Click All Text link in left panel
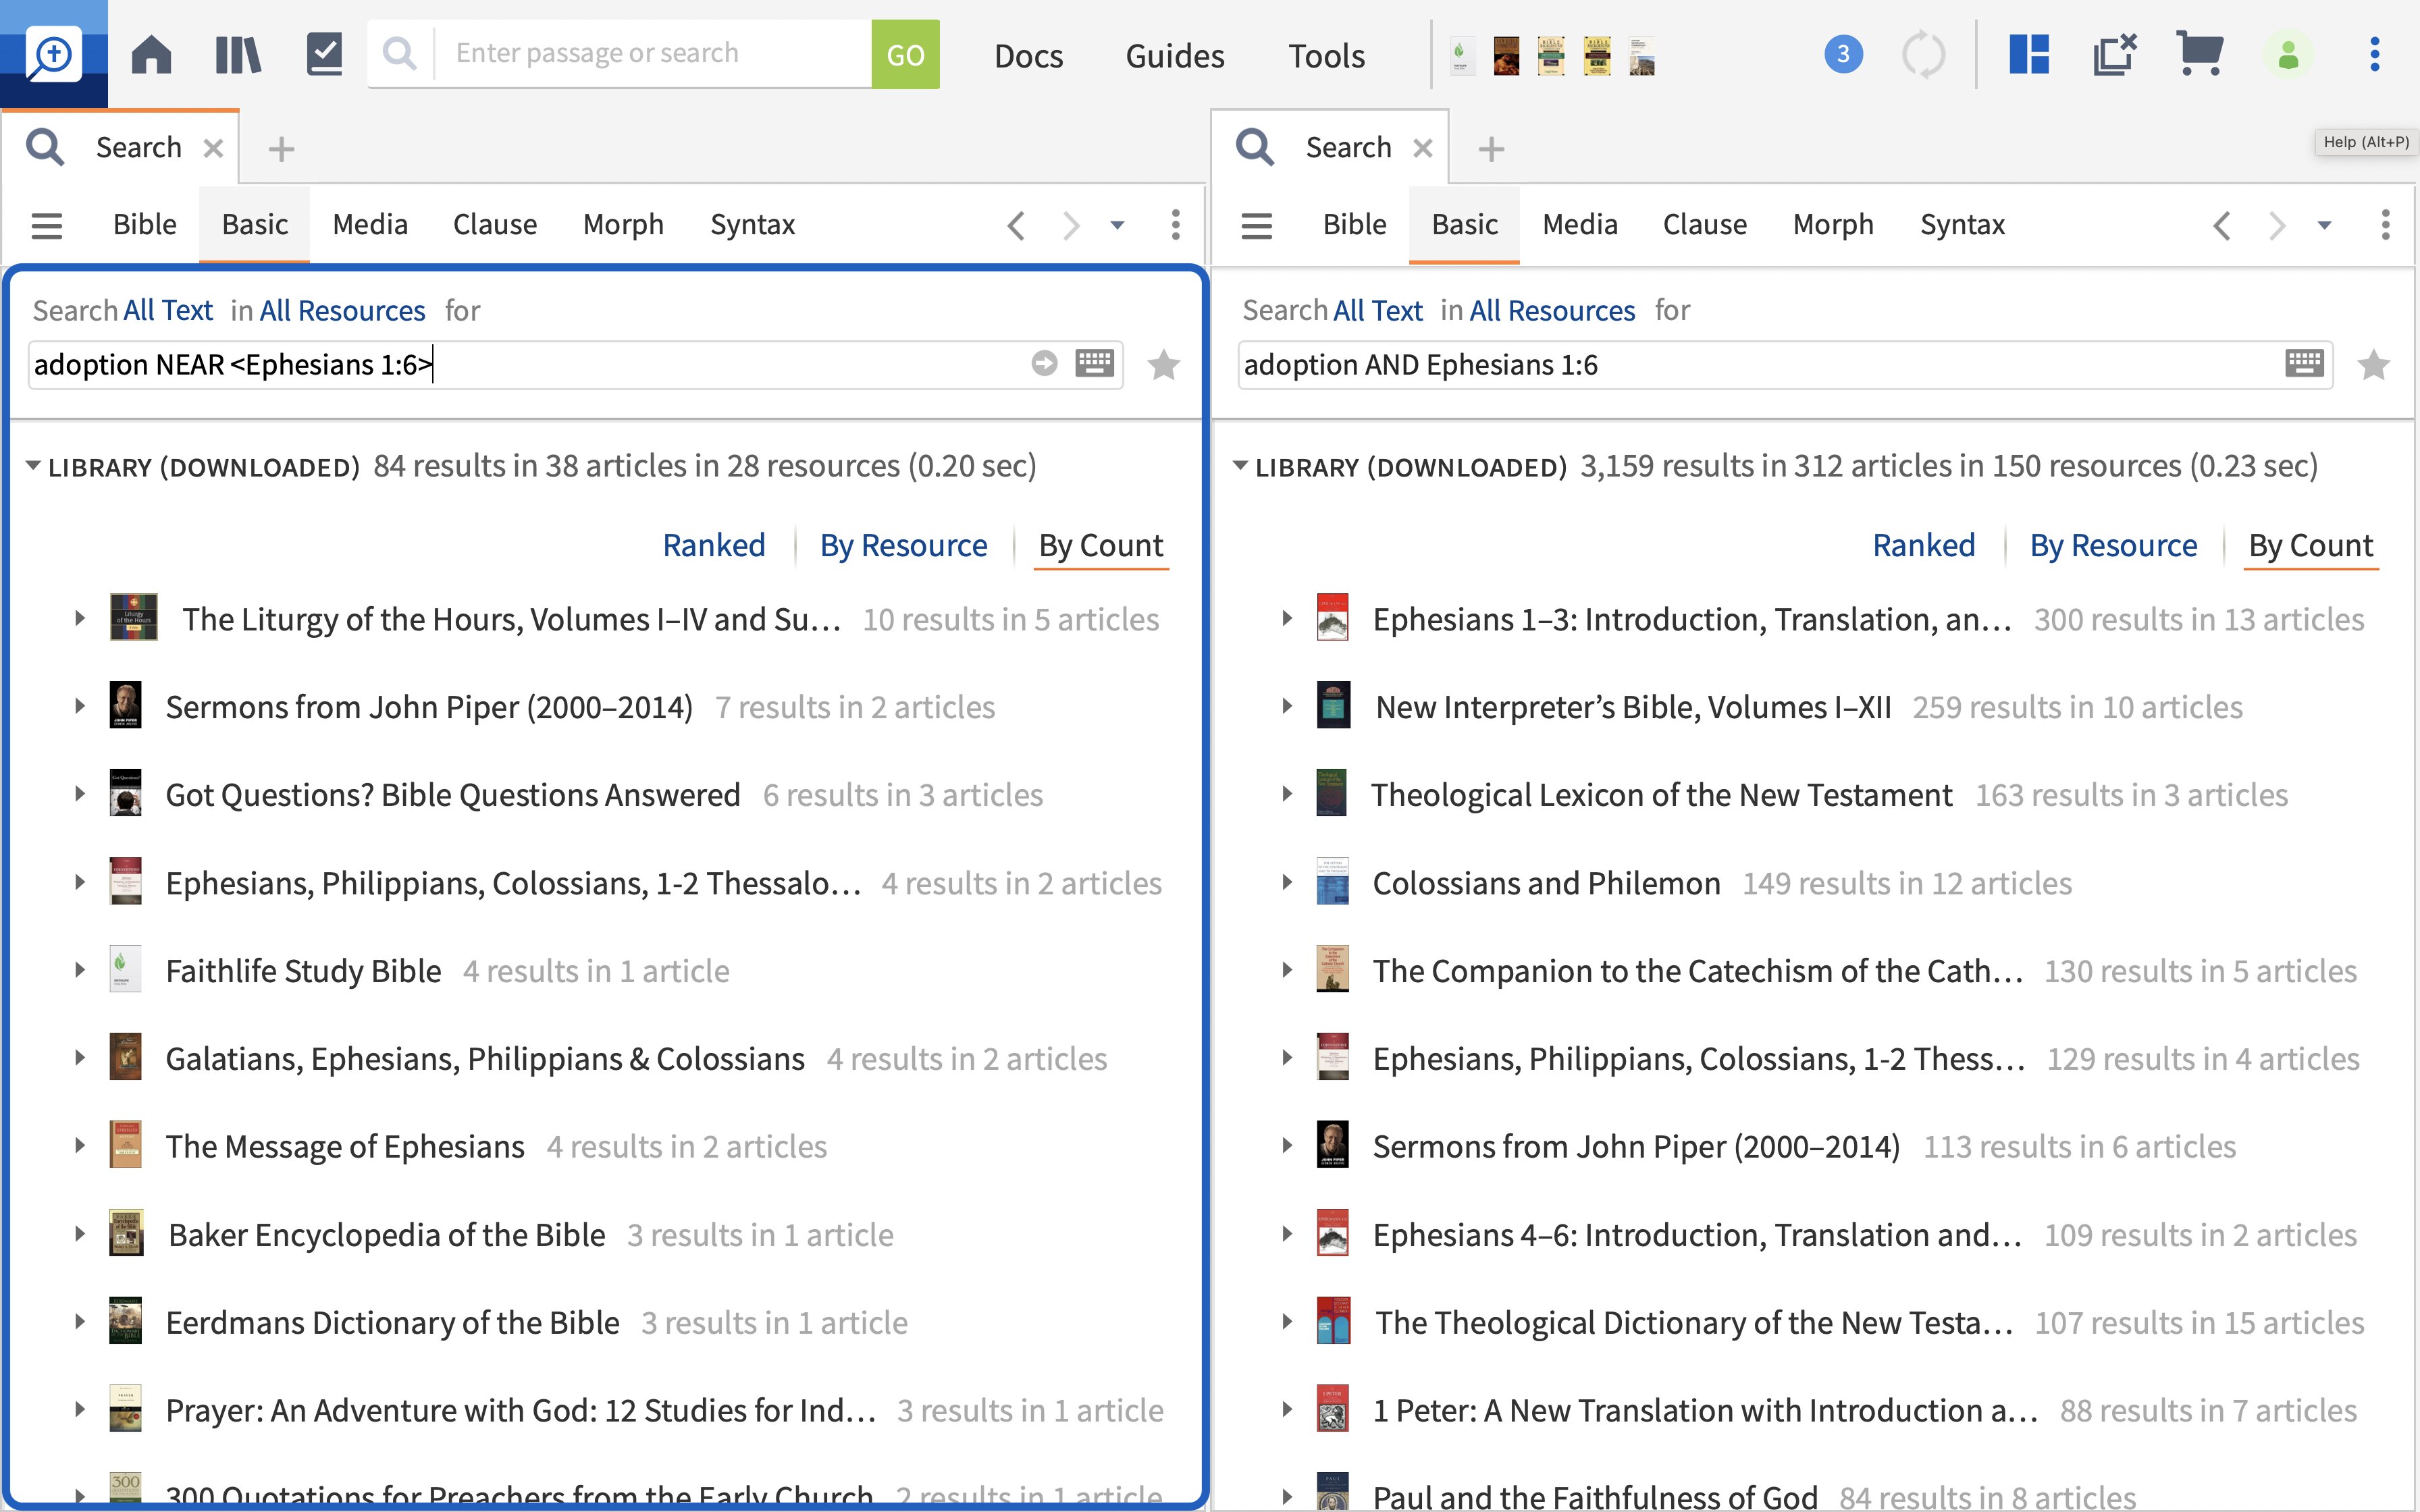Screen dimensions: 2420x1512 point(168,311)
